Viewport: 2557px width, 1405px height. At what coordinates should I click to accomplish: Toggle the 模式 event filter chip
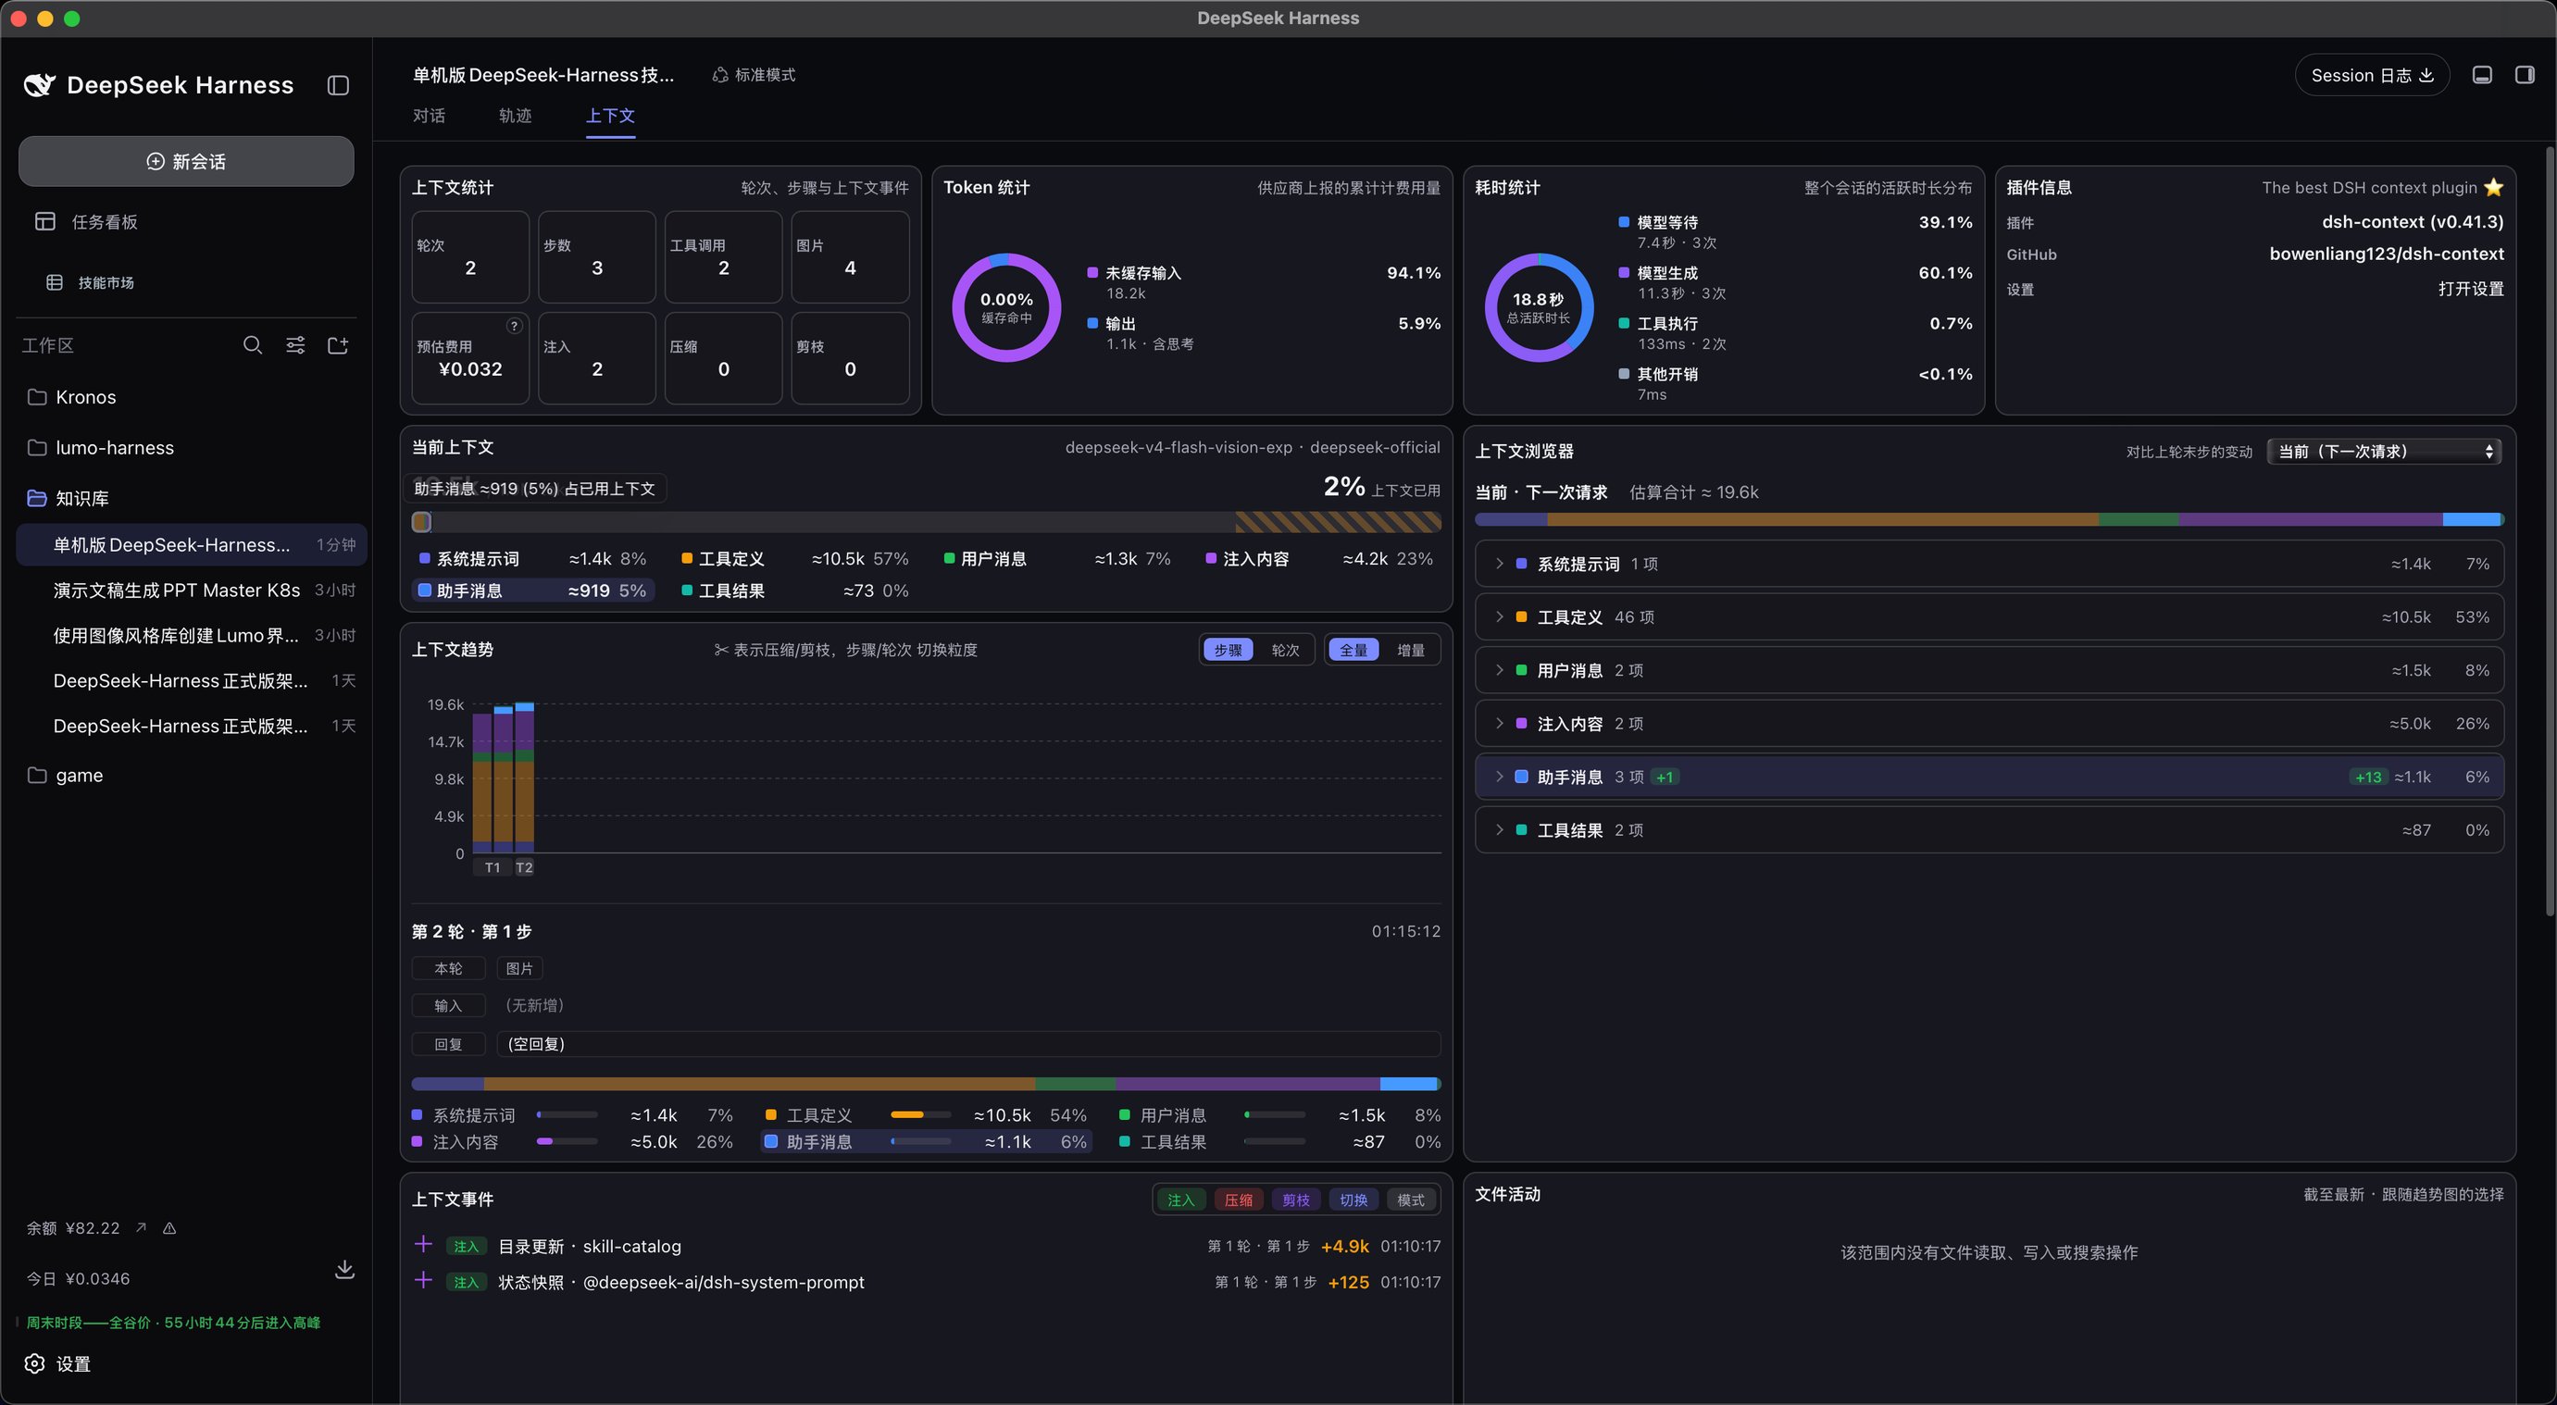pos(1411,1200)
